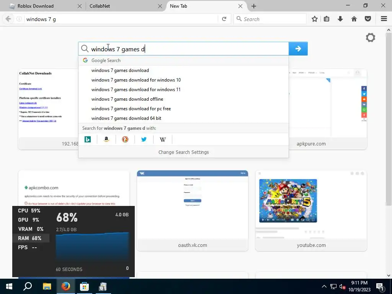The width and height of the screenshot is (392, 294).
Task: Open the CollabNet Downloads tile
Action: tap(49, 109)
